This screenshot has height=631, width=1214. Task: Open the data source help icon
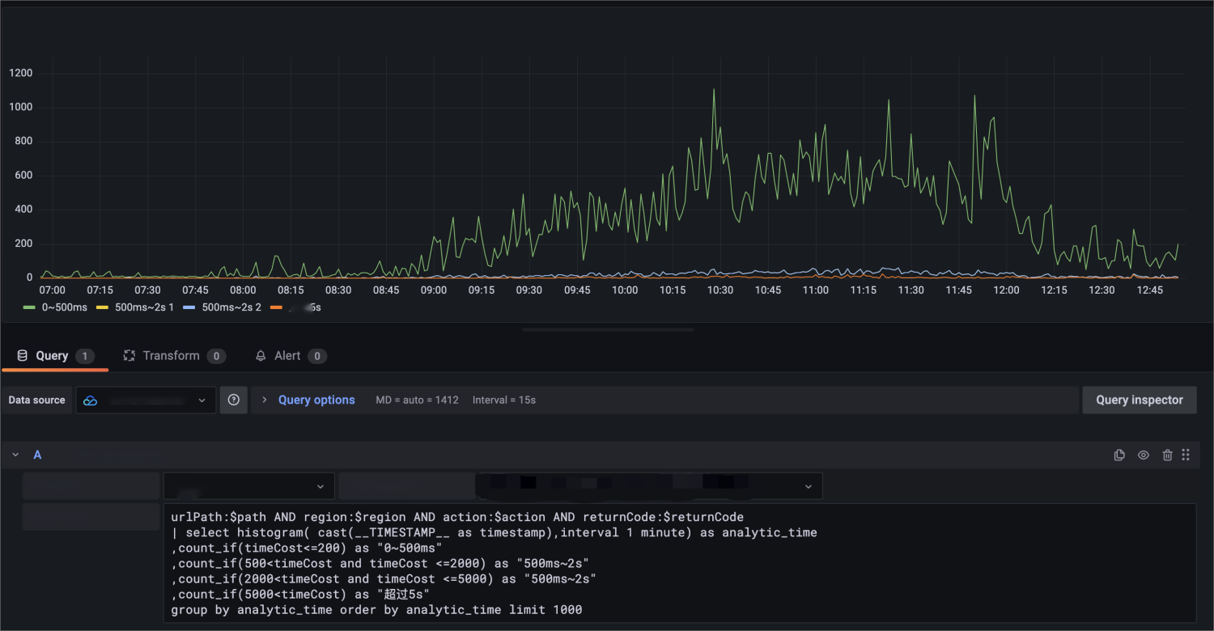tap(234, 400)
